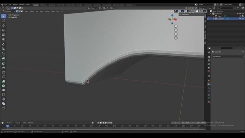The height and width of the screenshot is (138, 245).
Task: Open the Modifier properties wrench tab
Action: tap(209, 84)
